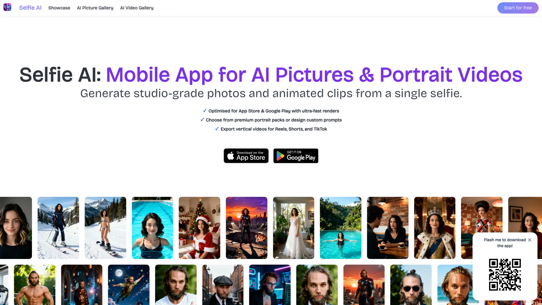
Task: Open the Showcase menu item
Action: click(59, 8)
